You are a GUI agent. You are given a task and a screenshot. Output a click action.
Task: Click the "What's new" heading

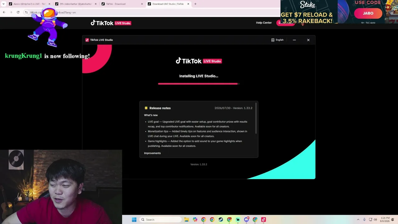151,115
